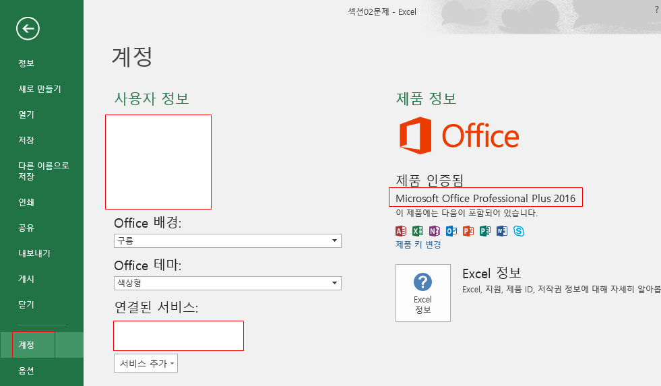Click the Access icon under product info
Viewport: 661px width, 386px height.
point(401,231)
